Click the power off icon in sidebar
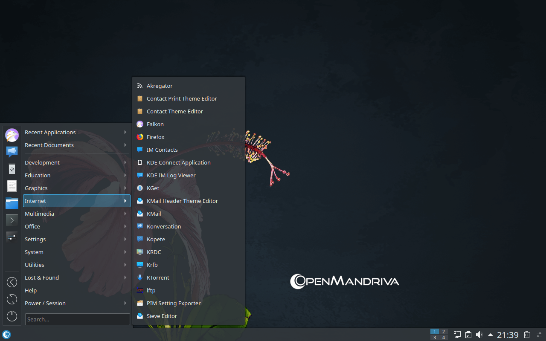546x341 pixels. 12,316
